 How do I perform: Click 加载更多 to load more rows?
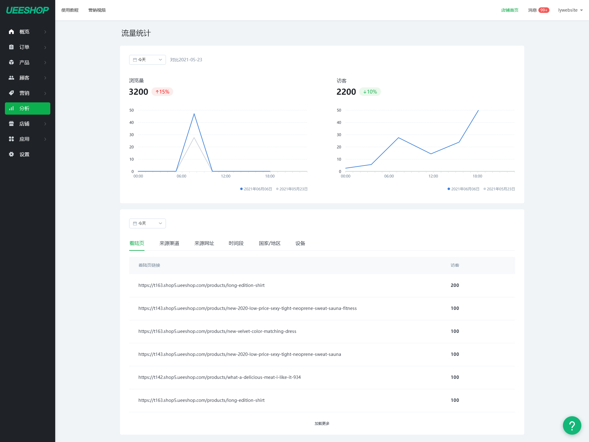point(322,423)
